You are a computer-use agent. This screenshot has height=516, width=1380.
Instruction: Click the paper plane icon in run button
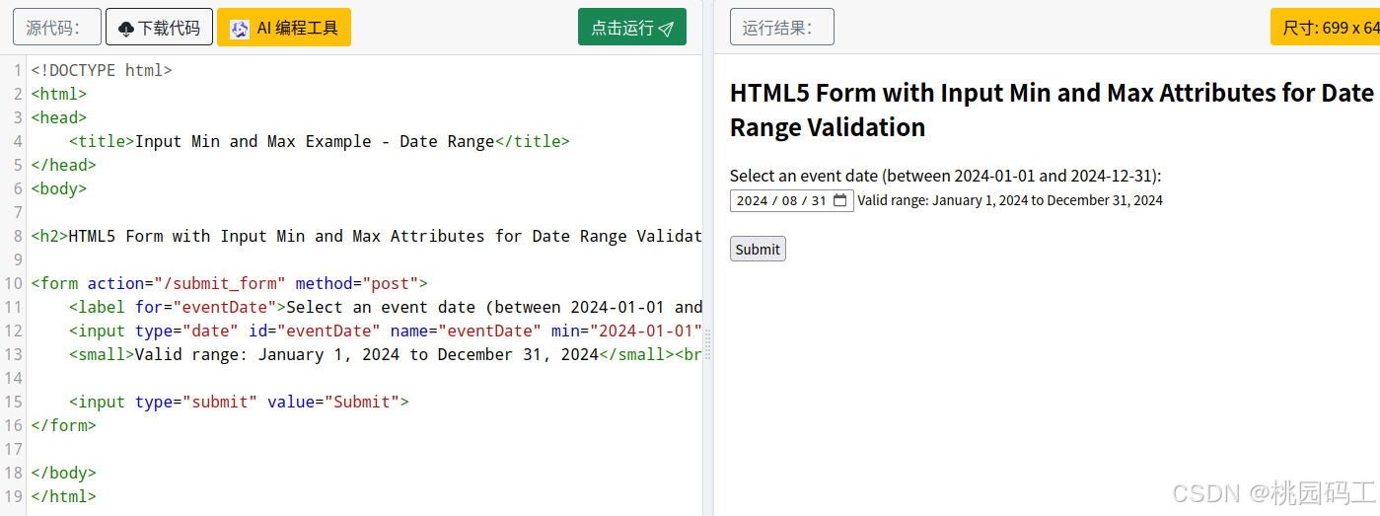point(667,29)
